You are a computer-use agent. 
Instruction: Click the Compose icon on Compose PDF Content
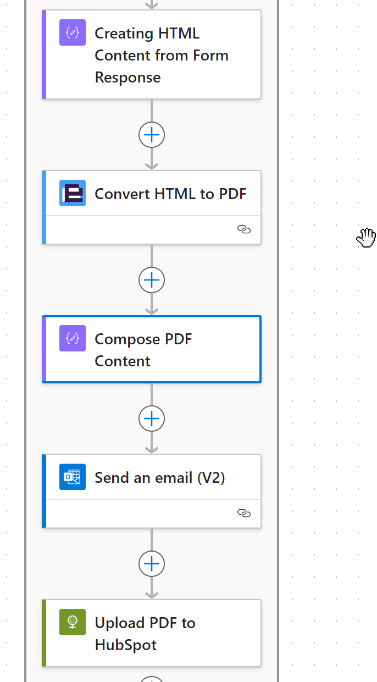(72, 338)
